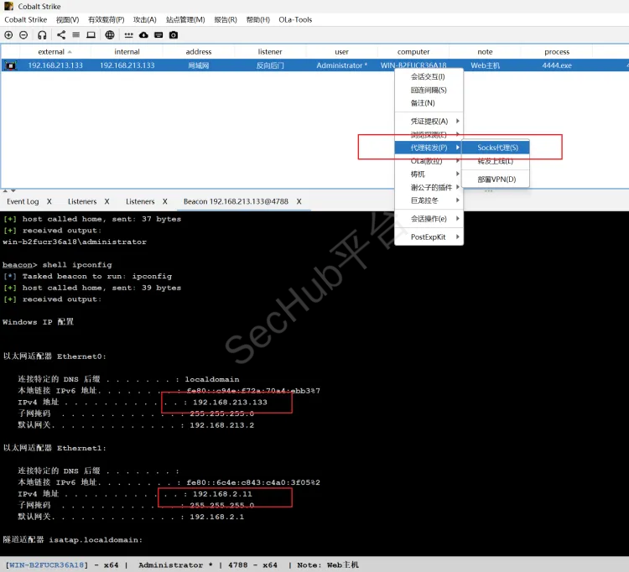The width and height of the screenshot is (629, 572).
Task: Switch to target table view laptop icon
Action: 91,35
